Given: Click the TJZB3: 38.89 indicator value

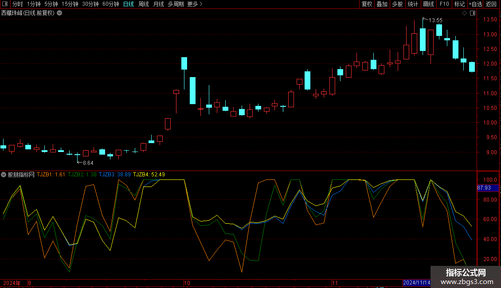Looking at the screenshot, I should [x=115, y=174].
